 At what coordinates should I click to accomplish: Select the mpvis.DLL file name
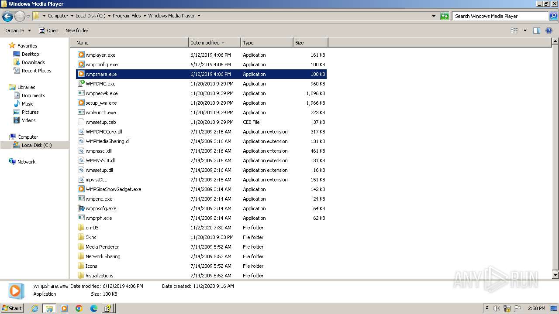pyautogui.click(x=96, y=180)
